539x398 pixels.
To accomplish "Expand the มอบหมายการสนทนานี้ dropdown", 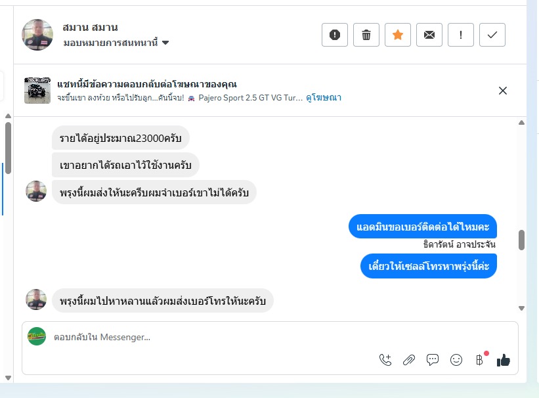I will [116, 43].
